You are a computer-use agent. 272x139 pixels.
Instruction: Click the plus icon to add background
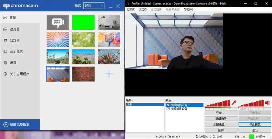tap(109, 74)
